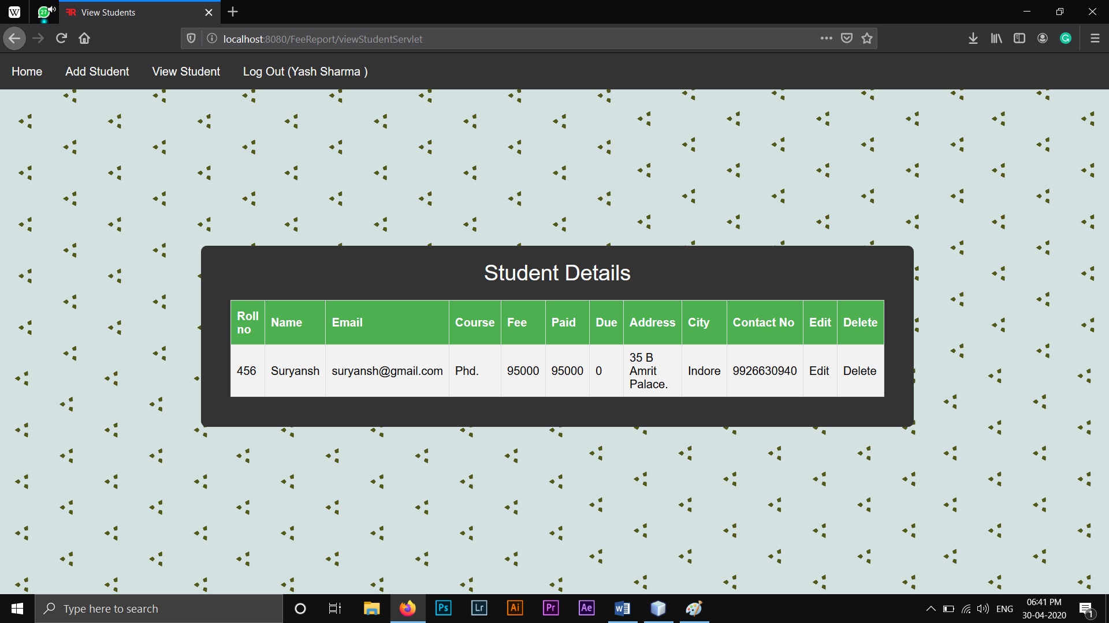This screenshot has width=1109, height=623.
Task: Click the browser reload icon
Action: pyautogui.click(x=61, y=39)
